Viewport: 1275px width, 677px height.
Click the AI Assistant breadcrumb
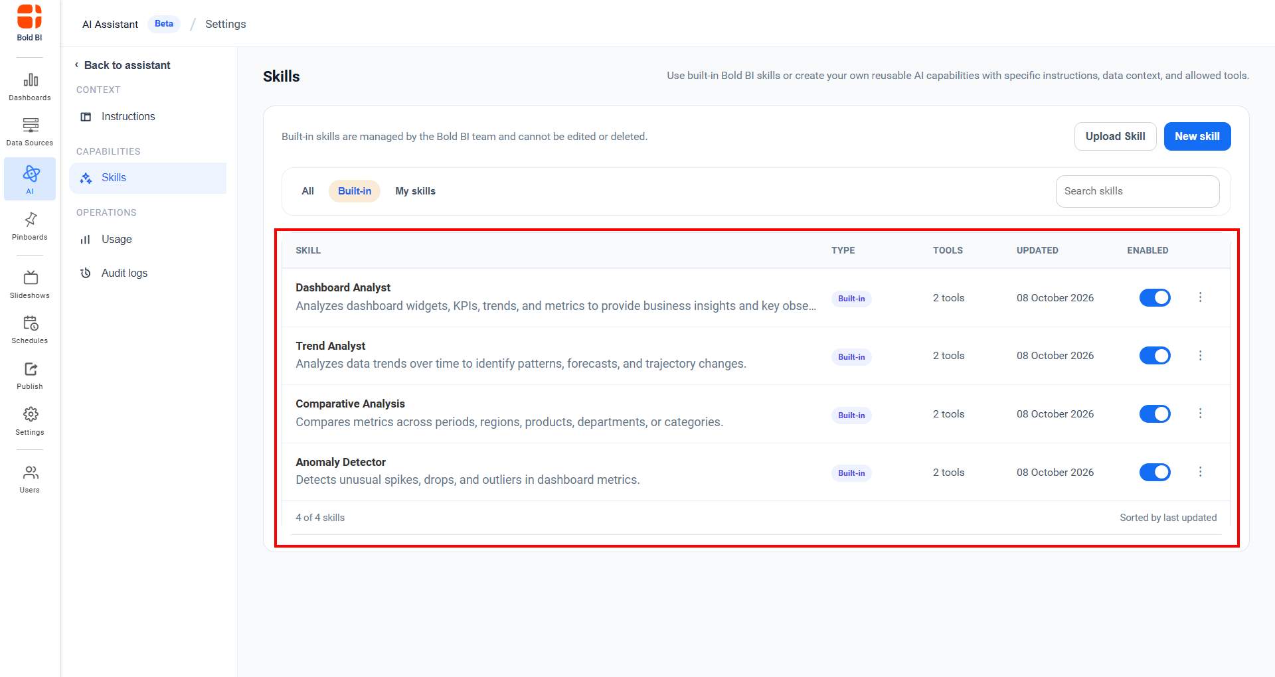(110, 25)
